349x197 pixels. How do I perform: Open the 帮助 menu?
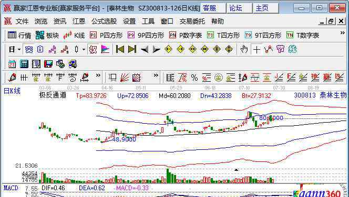click(x=218, y=21)
